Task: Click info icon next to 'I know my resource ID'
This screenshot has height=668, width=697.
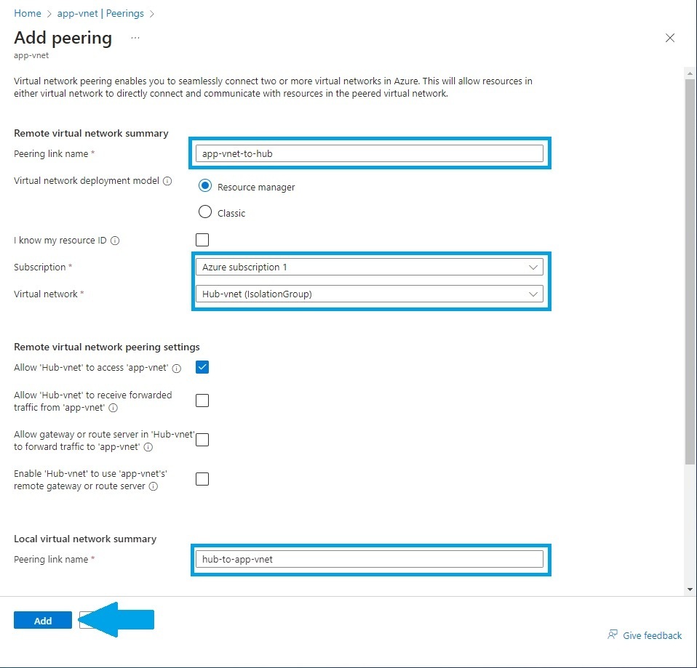Action: pyautogui.click(x=115, y=240)
